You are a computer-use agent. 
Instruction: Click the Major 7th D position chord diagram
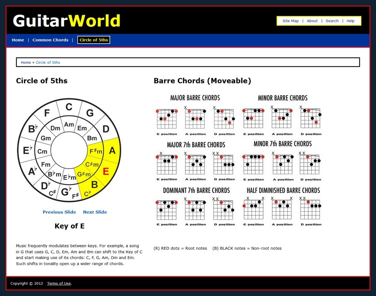coord(224,166)
